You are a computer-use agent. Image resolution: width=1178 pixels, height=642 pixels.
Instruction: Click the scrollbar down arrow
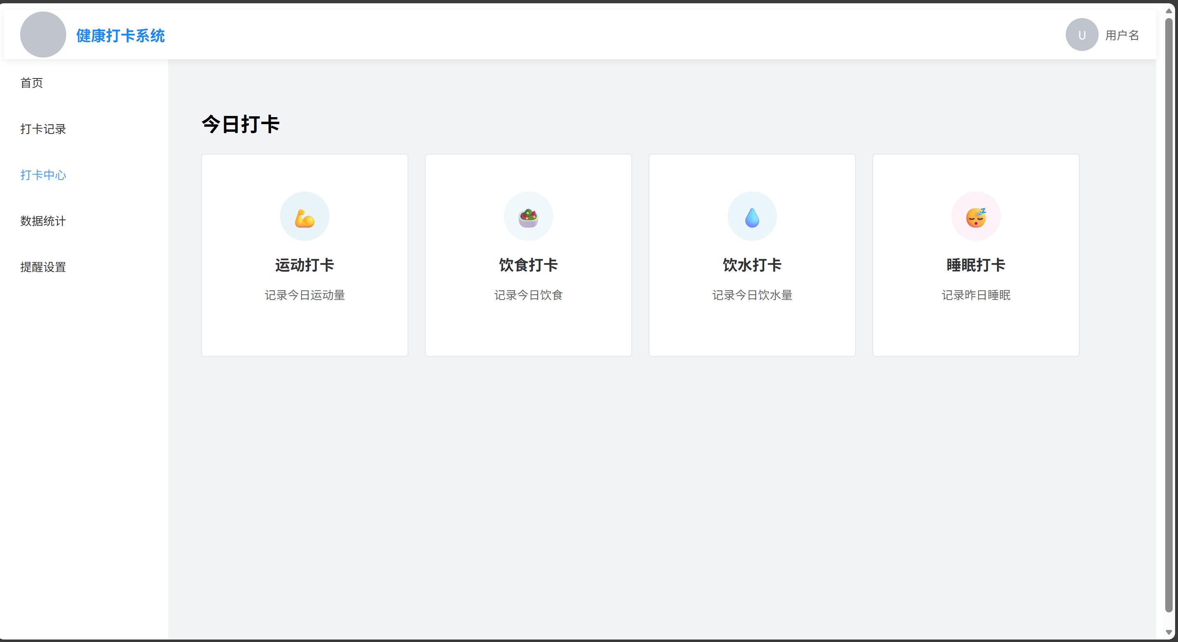point(1169,633)
